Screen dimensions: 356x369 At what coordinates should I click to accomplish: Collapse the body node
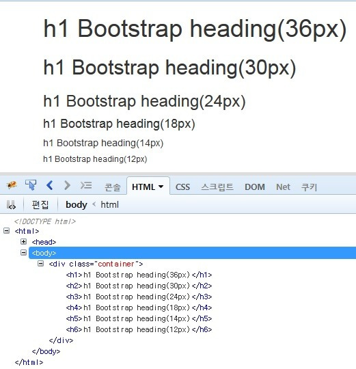(x=23, y=253)
